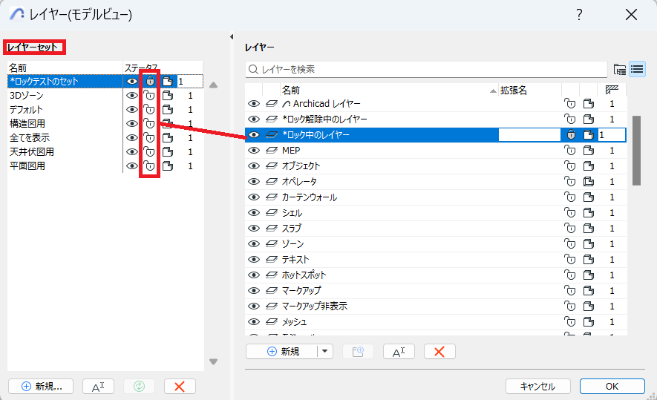Hide the オブジェクト layer
Image resolution: width=657 pixels, height=400 pixels.
(253, 166)
